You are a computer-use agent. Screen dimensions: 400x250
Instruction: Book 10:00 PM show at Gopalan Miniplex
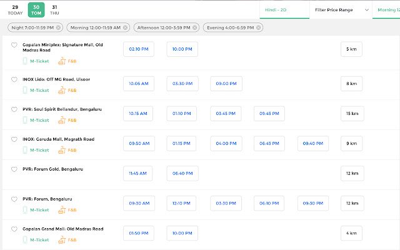coord(182,49)
